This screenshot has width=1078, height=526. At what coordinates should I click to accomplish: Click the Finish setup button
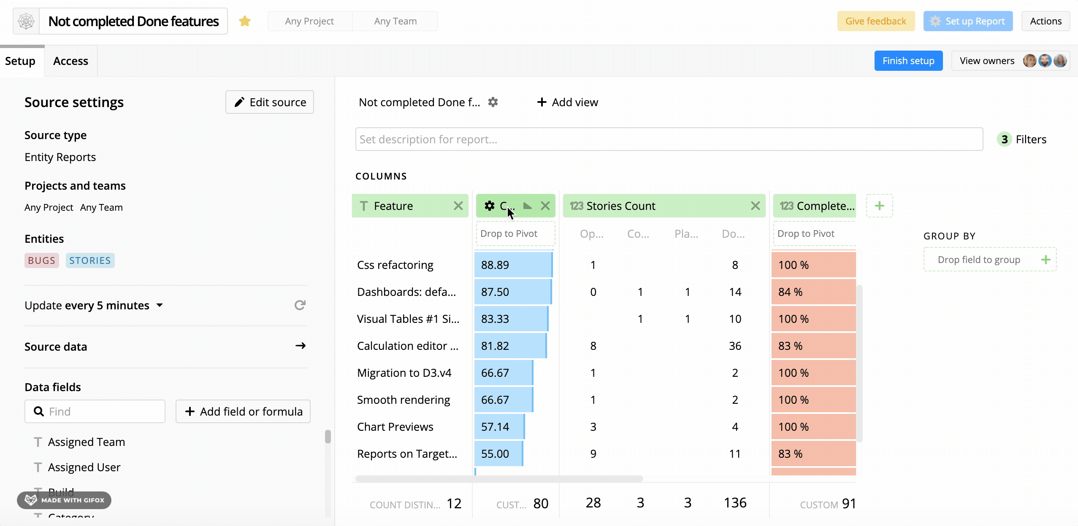(908, 60)
